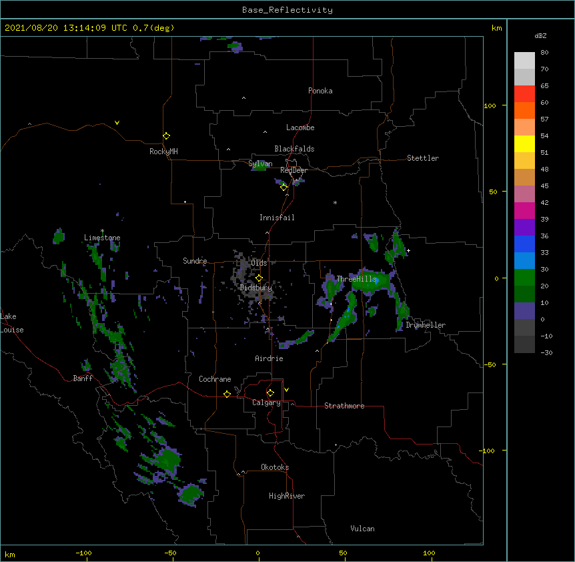Pick the red swatch in dBZ legend
The height and width of the screenshot is (562, 575).
[524, 93]
